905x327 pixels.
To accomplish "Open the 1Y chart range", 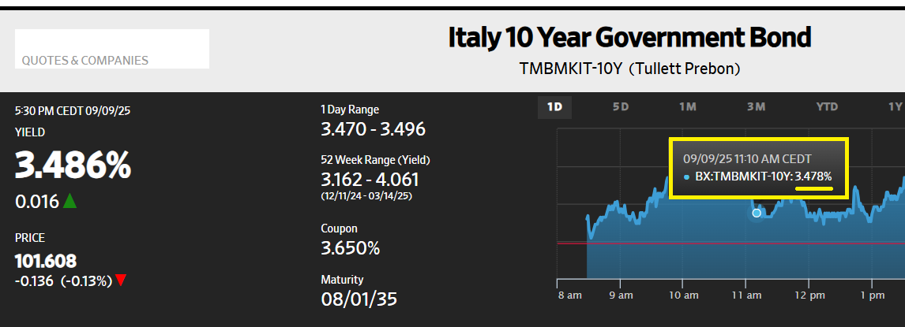I will (894, 107).
